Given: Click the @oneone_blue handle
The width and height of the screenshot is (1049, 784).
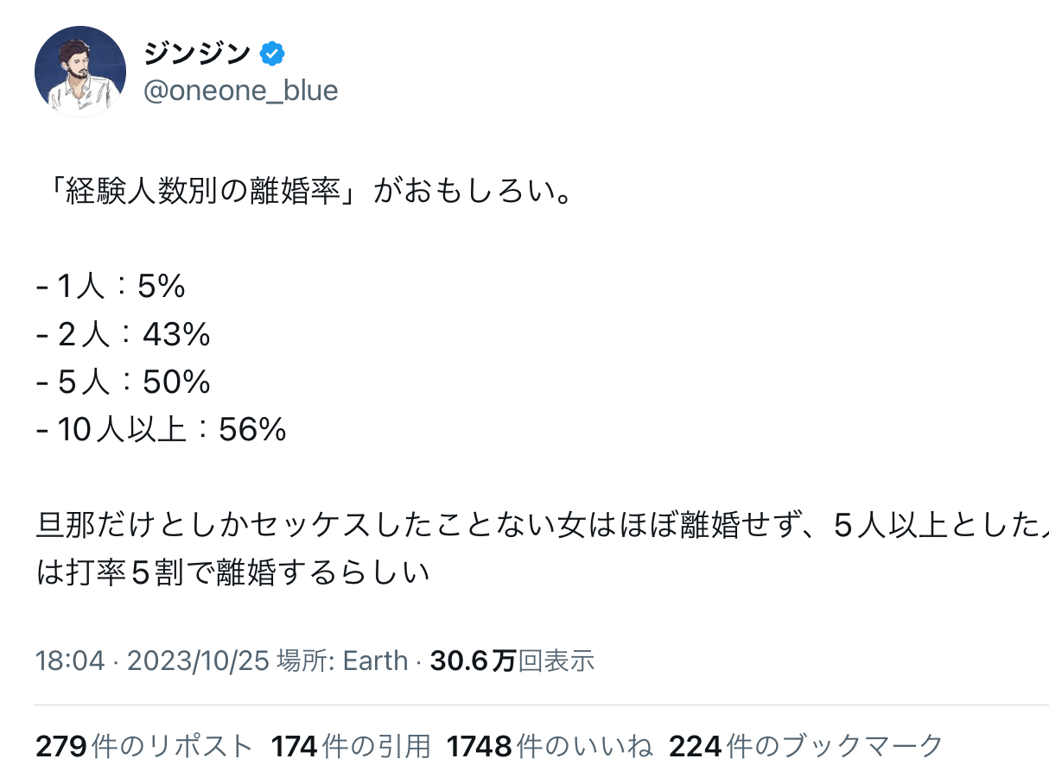Looking at the screenshot, I should (240, 91).
